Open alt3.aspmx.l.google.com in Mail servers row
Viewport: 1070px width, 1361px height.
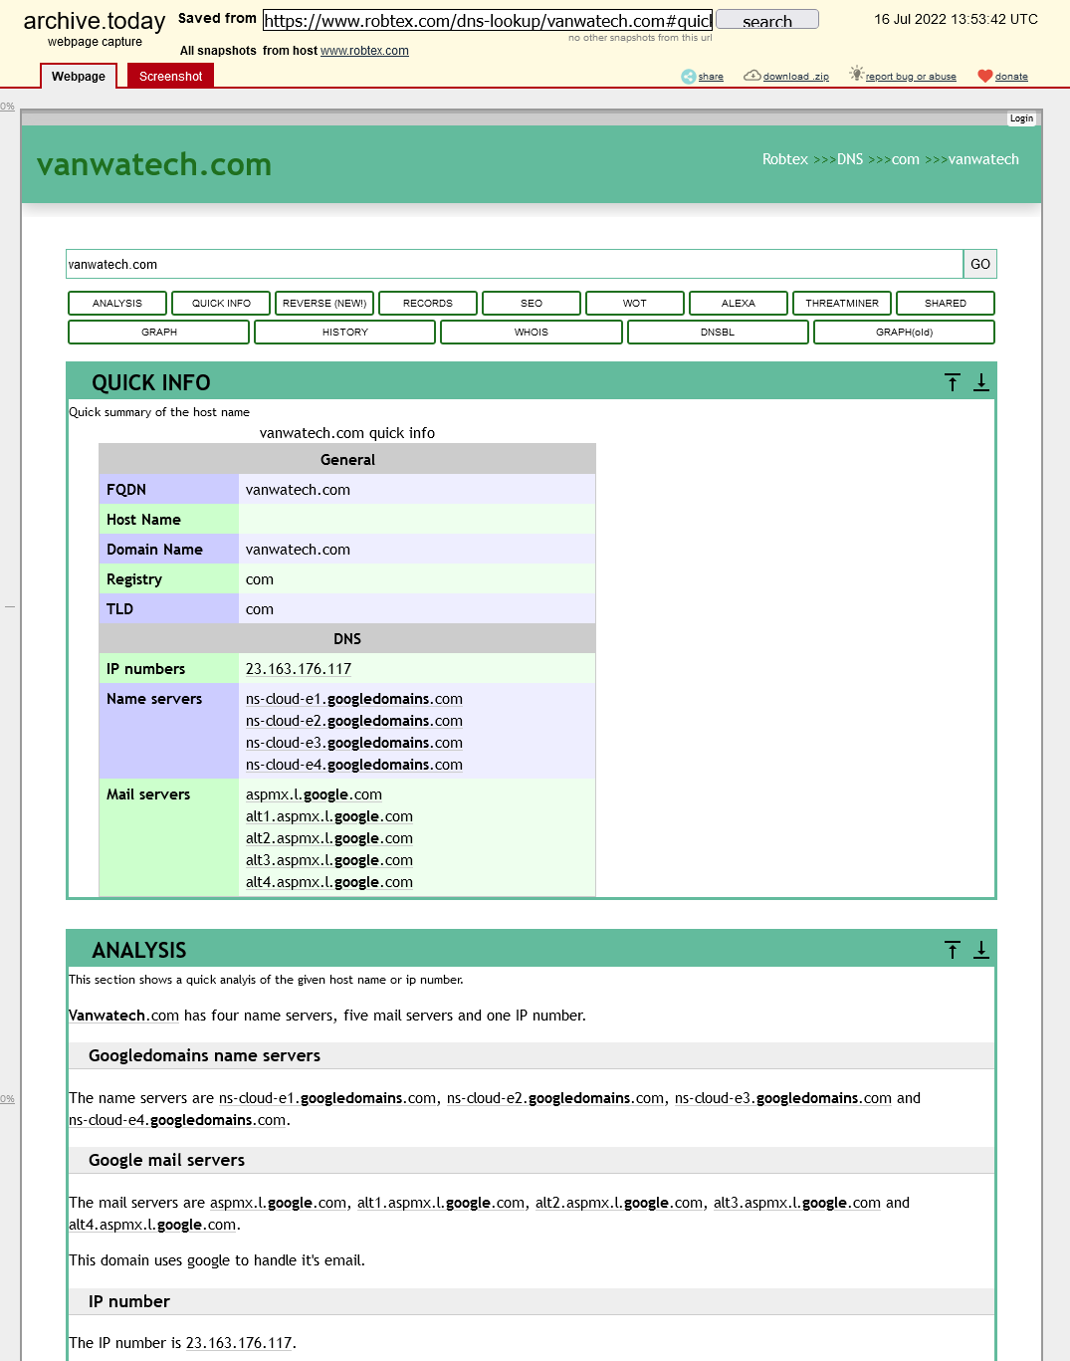click(x=329, y=860)
